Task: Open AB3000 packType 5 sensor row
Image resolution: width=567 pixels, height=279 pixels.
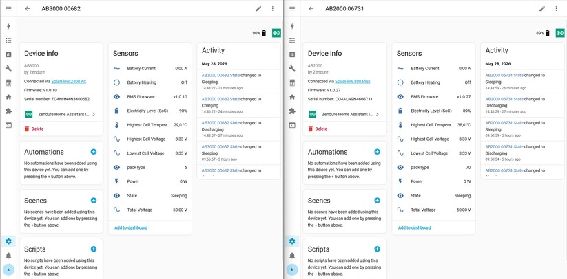Action: 150,167
